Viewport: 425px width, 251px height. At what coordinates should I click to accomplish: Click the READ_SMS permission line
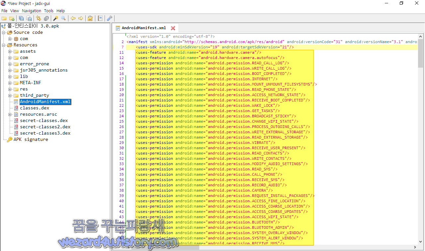pyautogui.click(x=207, y=169)
